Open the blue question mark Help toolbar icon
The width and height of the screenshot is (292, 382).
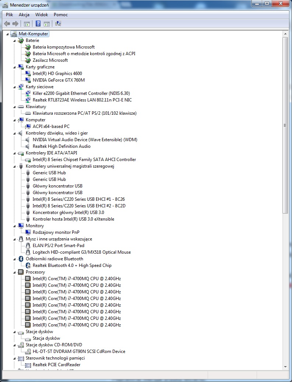[38, 24]
